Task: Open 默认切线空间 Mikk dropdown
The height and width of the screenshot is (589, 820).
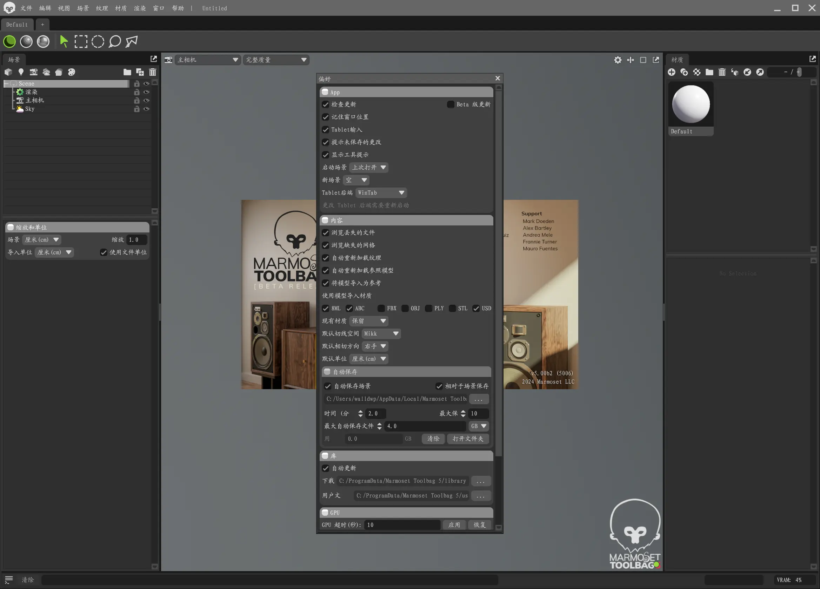Action: click(381, 333)
